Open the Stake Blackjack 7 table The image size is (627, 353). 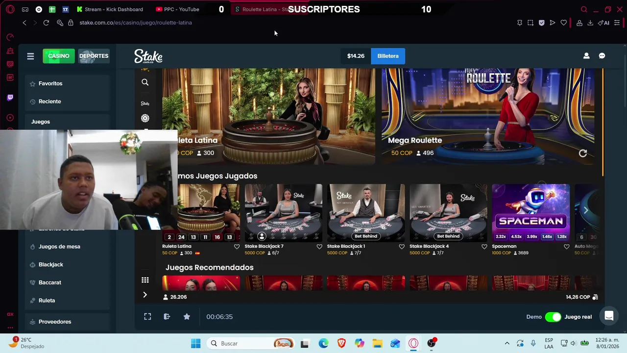tap(284, 213)
